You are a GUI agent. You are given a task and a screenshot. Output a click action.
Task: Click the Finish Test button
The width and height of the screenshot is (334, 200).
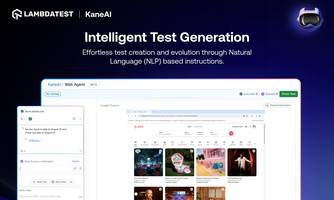pyautogui.click(x=288, y=94)
